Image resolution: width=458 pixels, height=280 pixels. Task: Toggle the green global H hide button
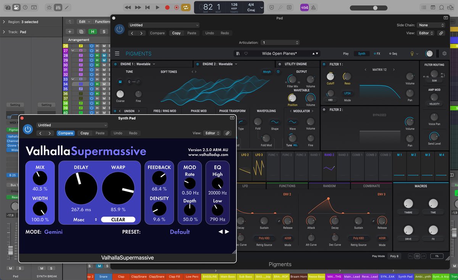click(92, 32)
